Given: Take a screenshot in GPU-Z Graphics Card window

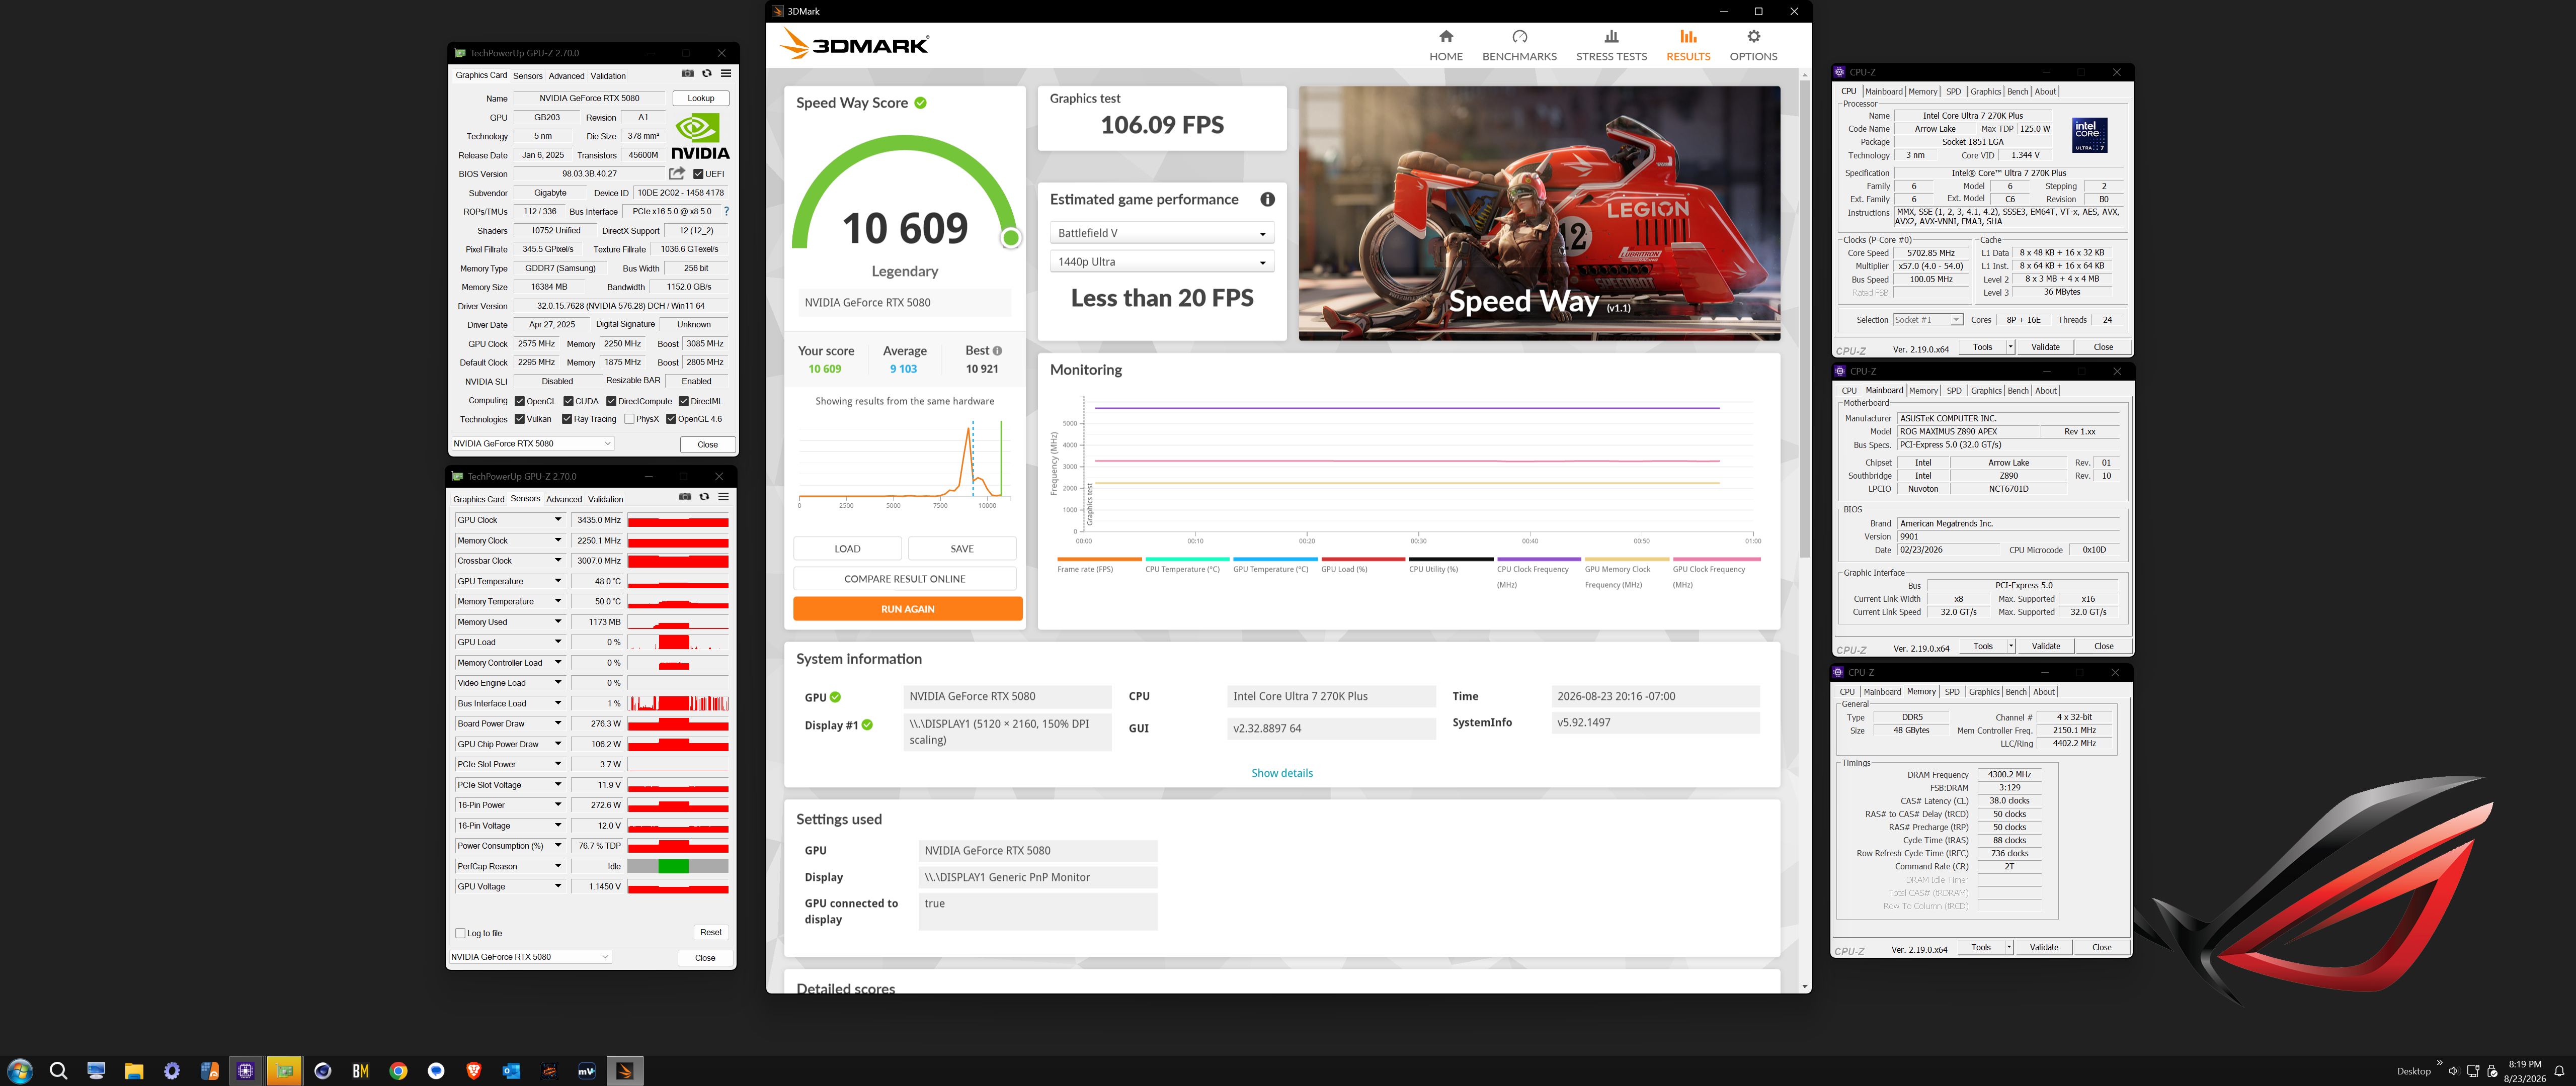Looking at the screenshot, I should click(x=687, y=74).
